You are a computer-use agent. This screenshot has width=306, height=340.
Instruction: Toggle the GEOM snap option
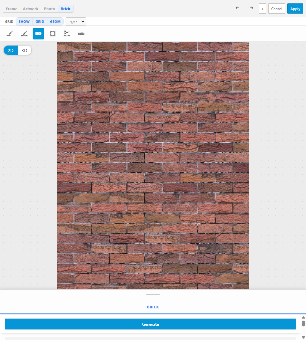(55, 22)
